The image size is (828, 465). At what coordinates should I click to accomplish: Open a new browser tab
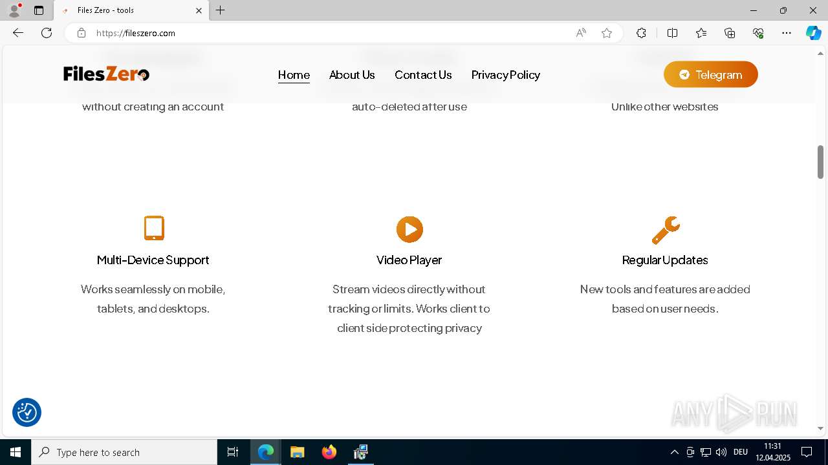pyautogui.click(x=221, y=10)
